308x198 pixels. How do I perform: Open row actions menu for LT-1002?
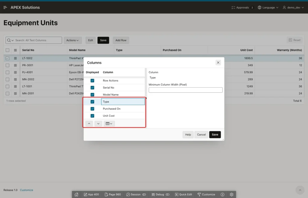coord(15,58)
